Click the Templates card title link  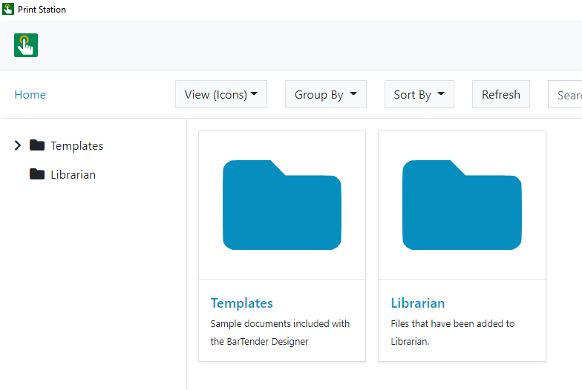click(242, 303)
